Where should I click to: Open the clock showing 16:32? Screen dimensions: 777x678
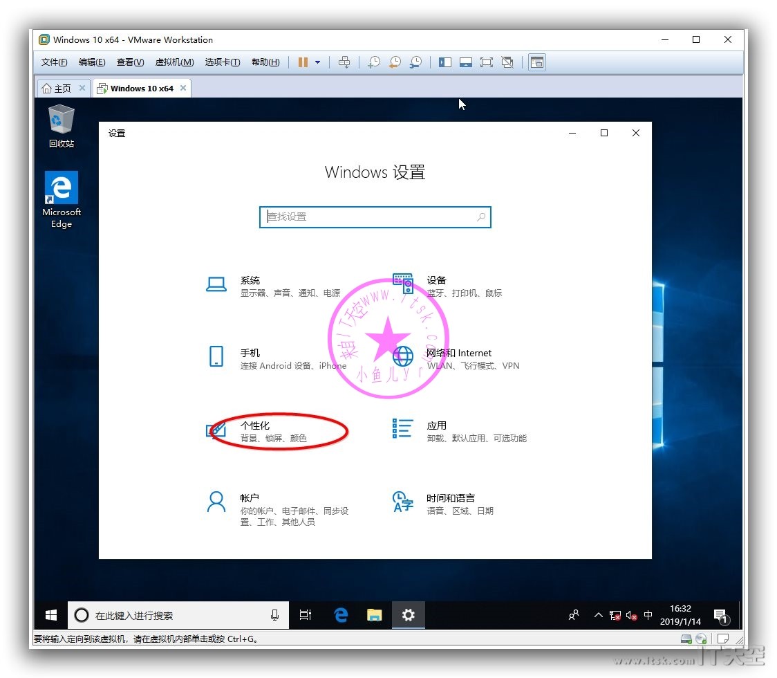[x=680, y=615]
